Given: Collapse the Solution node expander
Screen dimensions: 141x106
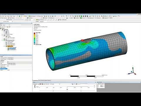Looking at the screenshot, I should pyautogui.click(x=4, y=46).
